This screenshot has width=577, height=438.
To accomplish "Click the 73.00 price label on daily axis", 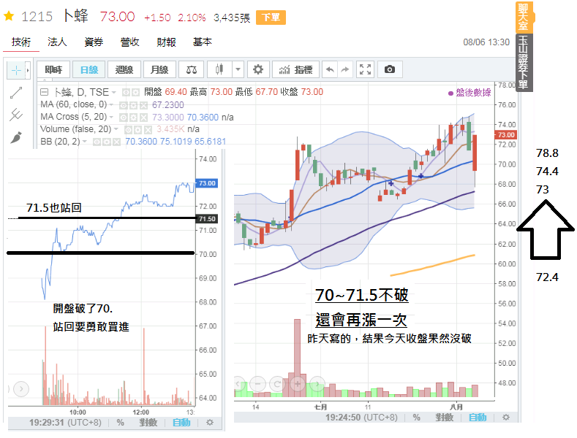I will [x=505, y=135].
